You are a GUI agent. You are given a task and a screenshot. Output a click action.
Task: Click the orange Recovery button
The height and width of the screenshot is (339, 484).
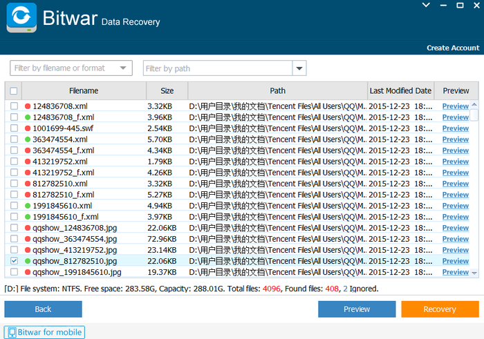(x=440, y=309)
